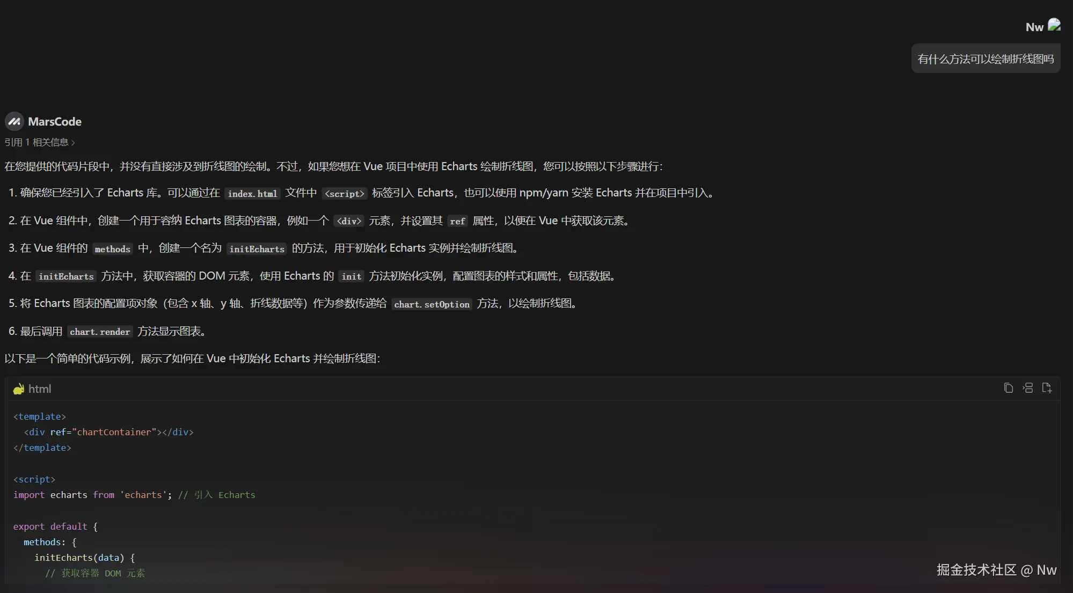Click the html label of code block

point(40,389)
